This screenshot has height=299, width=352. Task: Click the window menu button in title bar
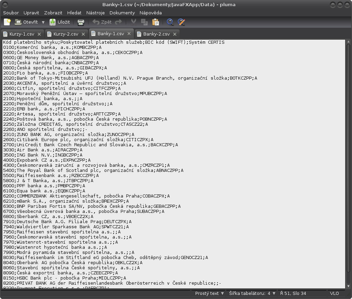[5, 4]
